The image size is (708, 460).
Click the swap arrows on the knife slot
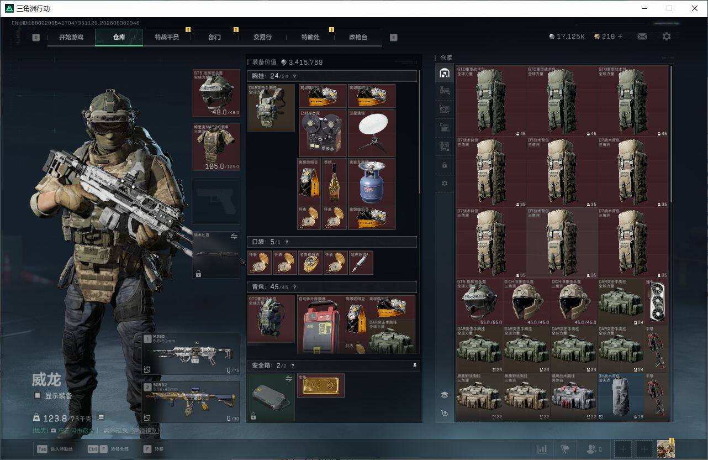234,236
